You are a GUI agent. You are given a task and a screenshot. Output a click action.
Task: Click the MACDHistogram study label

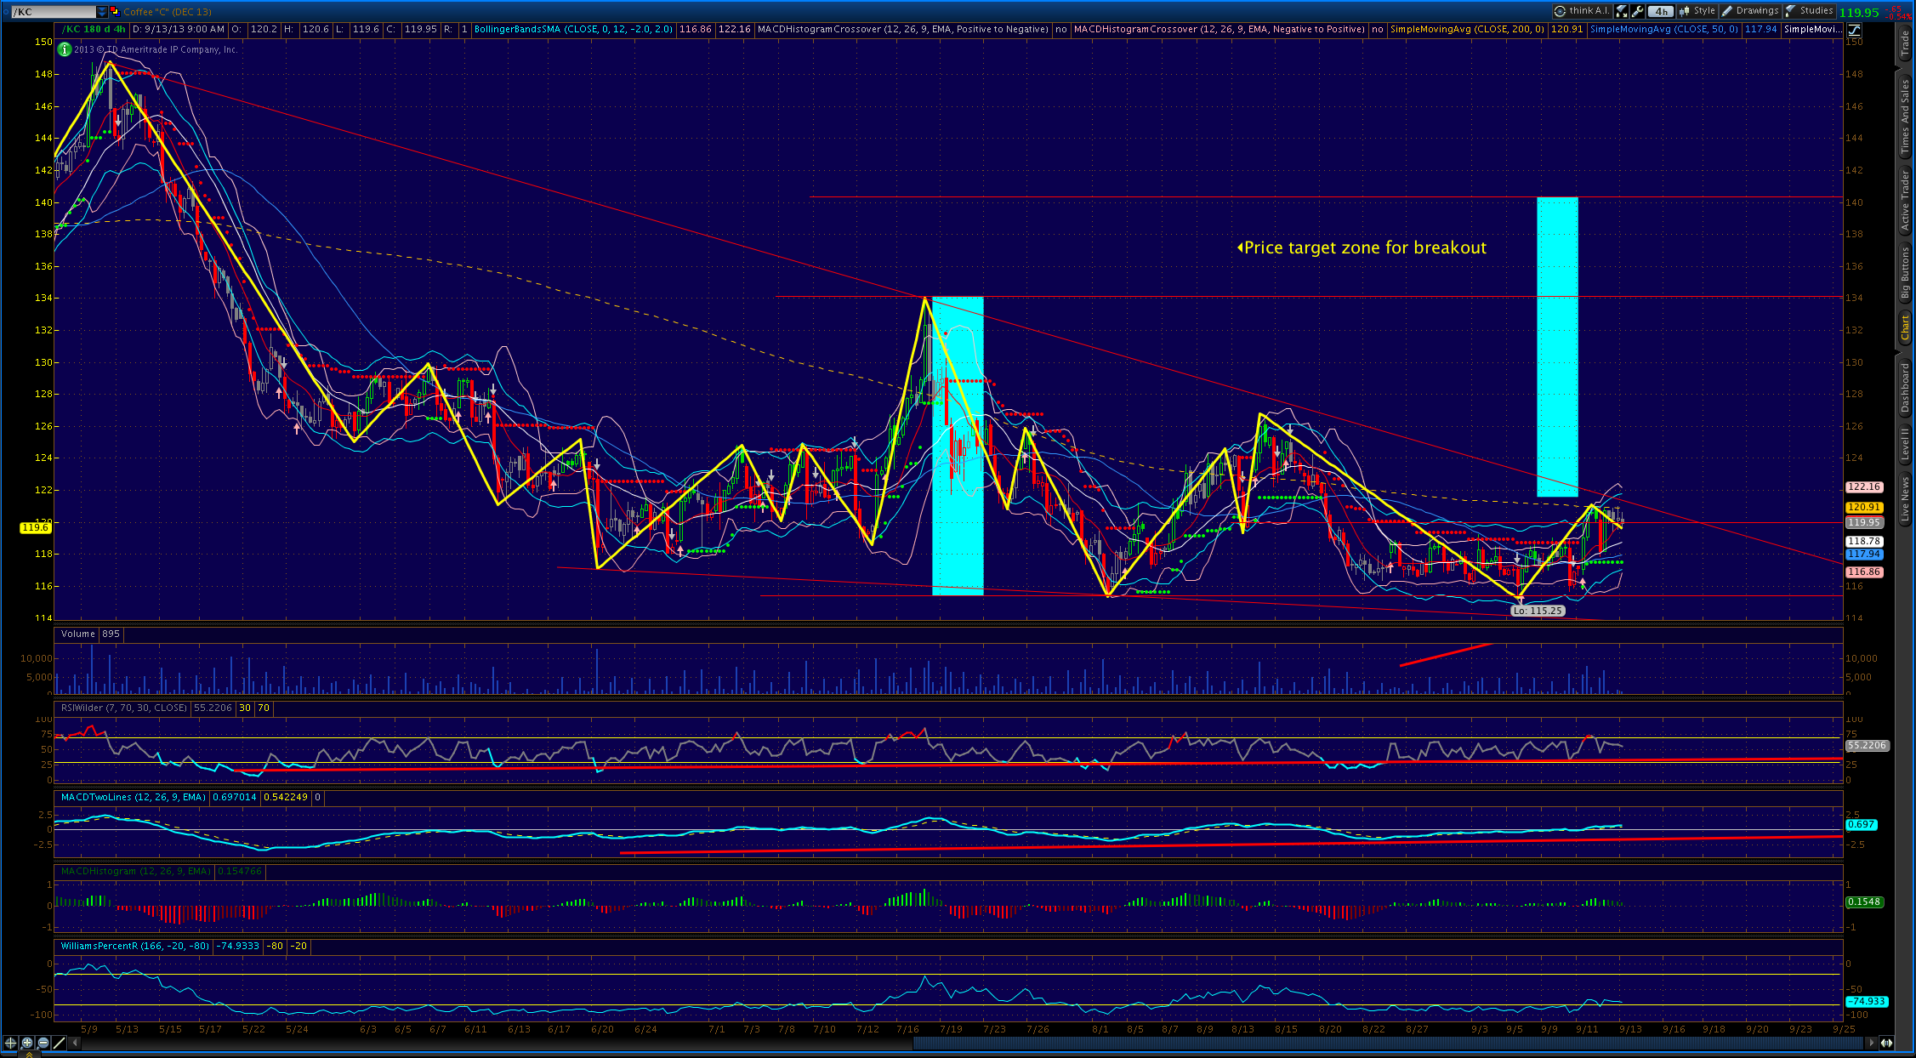click(136, 871)
